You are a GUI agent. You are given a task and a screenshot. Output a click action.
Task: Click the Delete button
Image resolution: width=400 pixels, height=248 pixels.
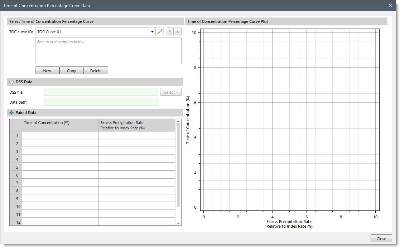96,70
